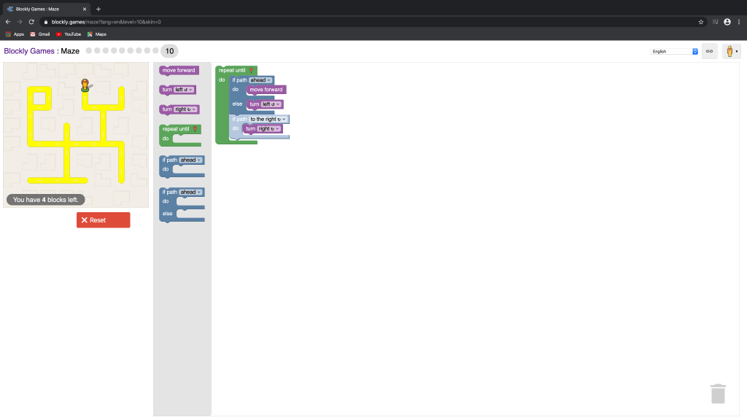747x420 pixels.
Task: Click the pegman character in the maze
Action: [x=85, y=85]
